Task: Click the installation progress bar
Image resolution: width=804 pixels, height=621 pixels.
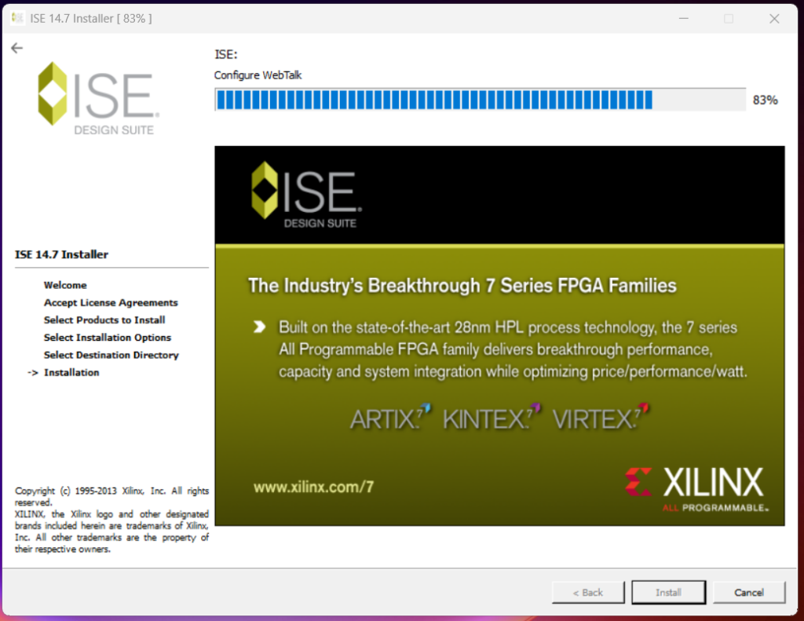Action: coord(480,100)
